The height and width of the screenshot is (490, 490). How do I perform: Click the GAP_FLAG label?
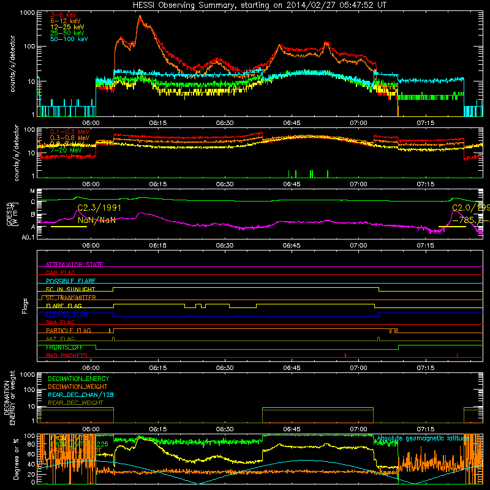point(60,273)
